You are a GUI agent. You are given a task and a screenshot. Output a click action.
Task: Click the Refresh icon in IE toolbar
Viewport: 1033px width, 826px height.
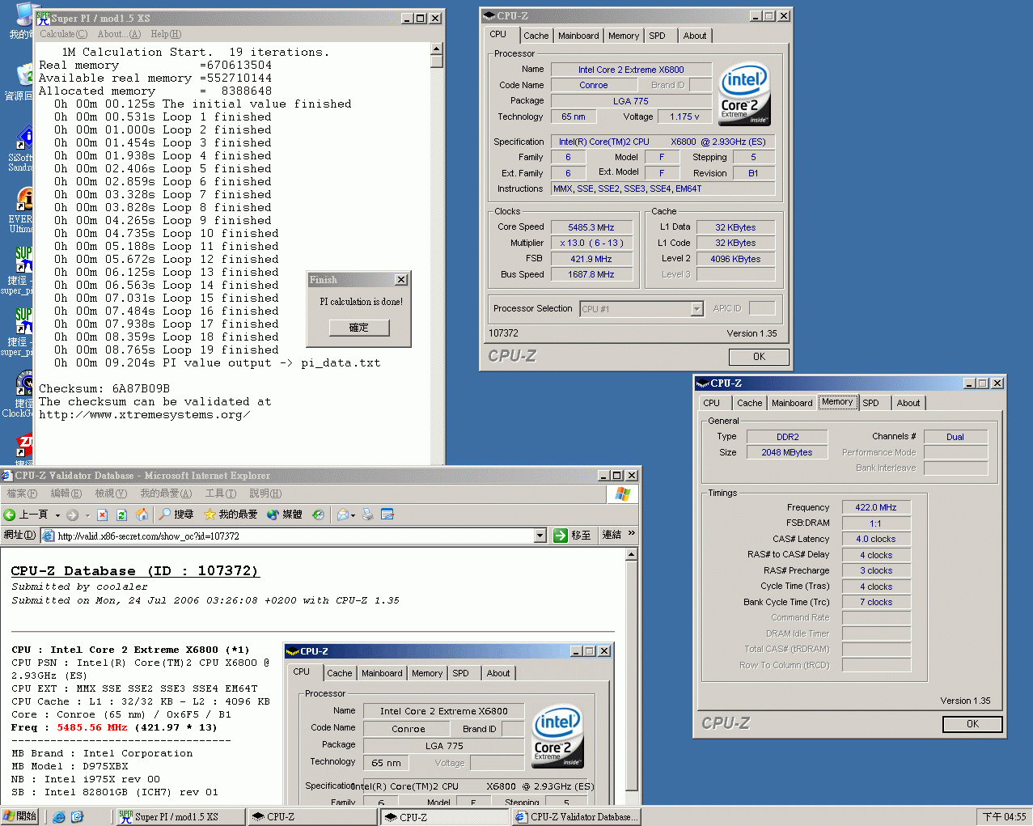[x=121, y=515]
